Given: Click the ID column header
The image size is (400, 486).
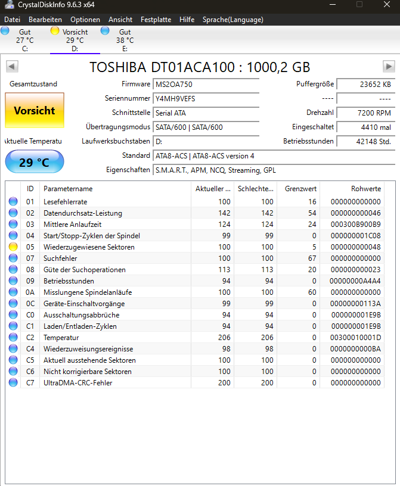Looking at the screenshot, I should [x=30, y=188].
